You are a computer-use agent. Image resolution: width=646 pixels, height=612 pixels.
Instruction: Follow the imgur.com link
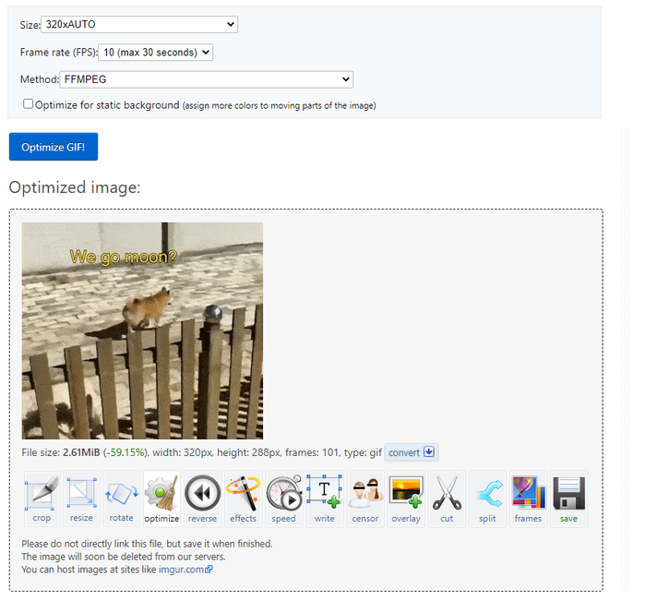click(185, 570)
